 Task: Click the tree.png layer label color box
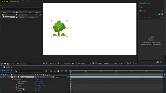pos(12,77)
